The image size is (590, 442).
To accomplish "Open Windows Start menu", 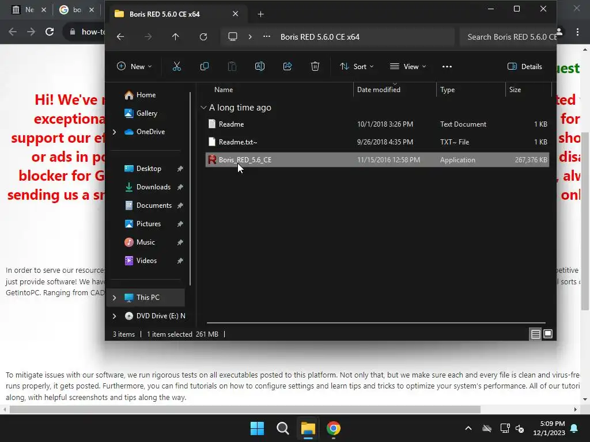I will (258, 428).
